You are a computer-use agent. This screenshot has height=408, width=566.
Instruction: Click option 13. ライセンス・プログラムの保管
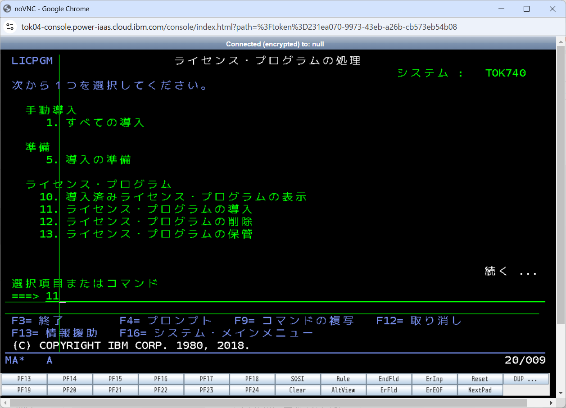(x=146, y=234)
